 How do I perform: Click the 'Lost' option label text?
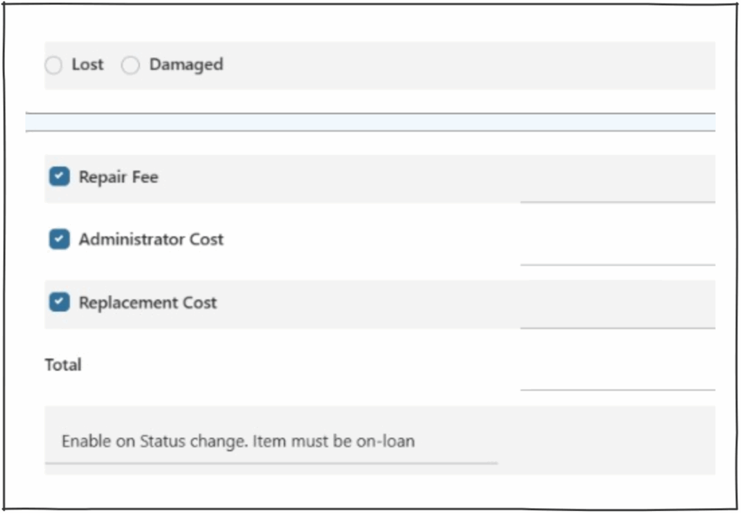[x=88, y=64]
